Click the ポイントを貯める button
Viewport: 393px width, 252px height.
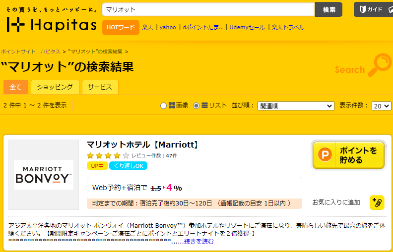click(x=348, y=155)
